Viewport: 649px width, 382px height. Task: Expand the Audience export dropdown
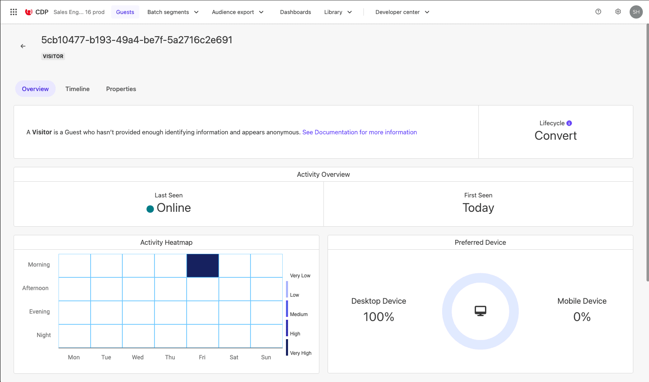point(237,12)
